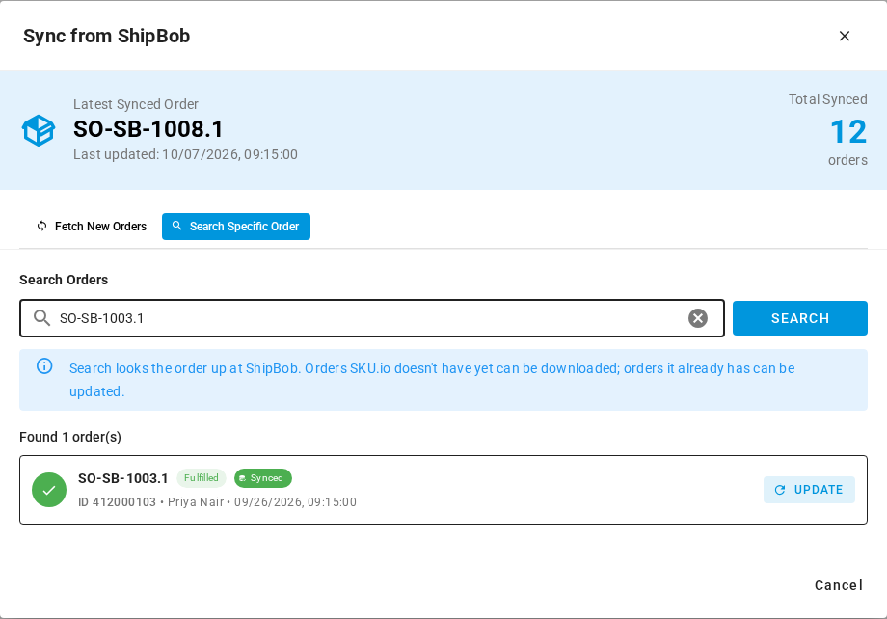Click the green checkmark icon for SO-SB-1003.1
This screenshot has width=887, height=619.
coord(49,490)
